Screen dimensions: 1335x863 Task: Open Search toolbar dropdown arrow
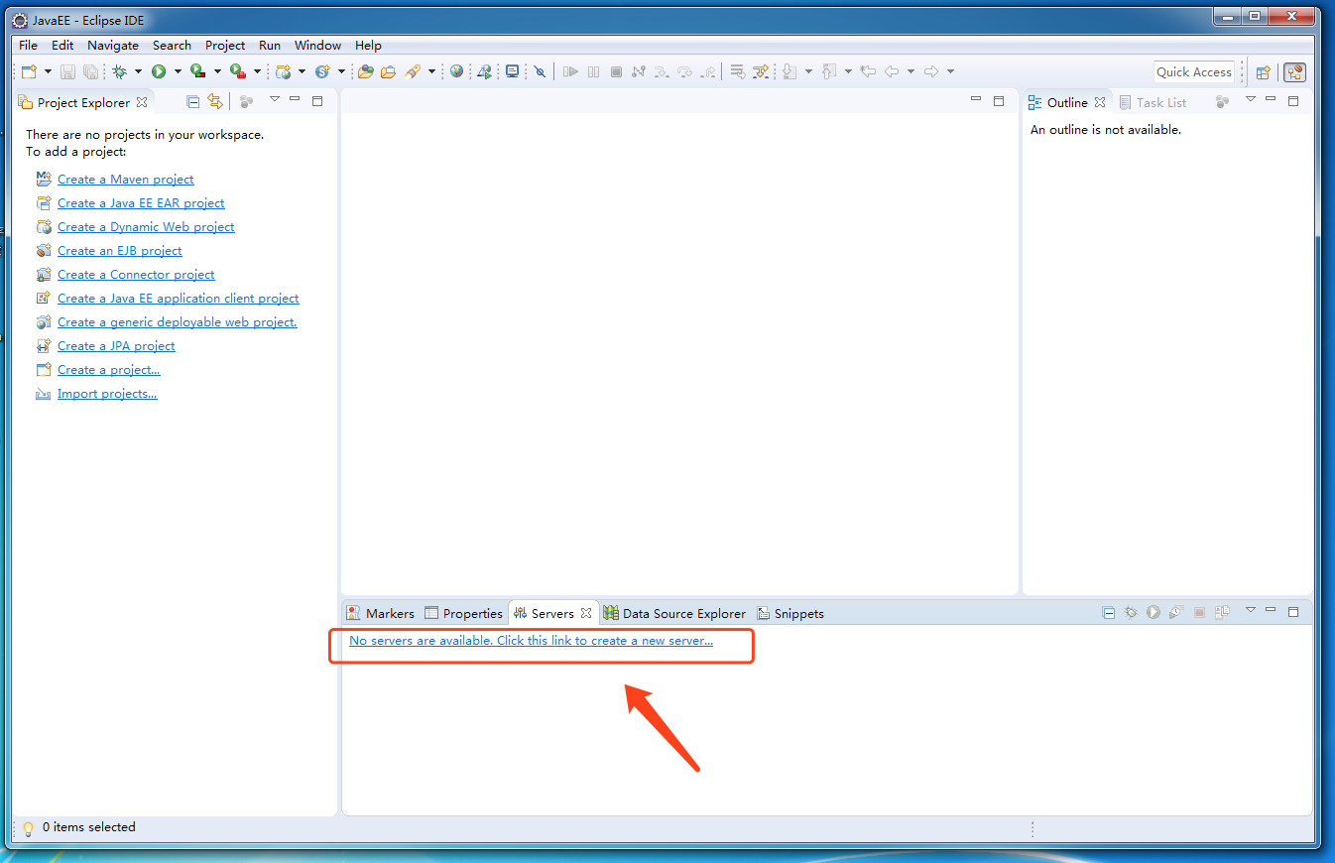pos(431,71)
